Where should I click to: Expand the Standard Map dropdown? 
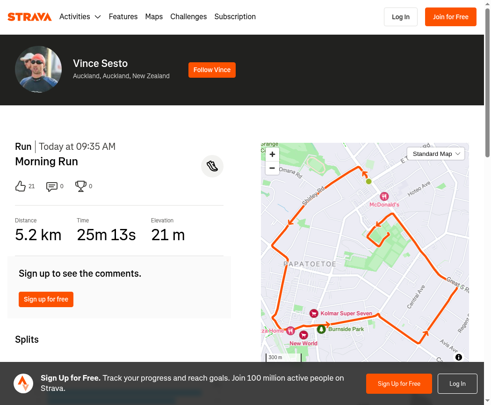(x=435, y=154)
